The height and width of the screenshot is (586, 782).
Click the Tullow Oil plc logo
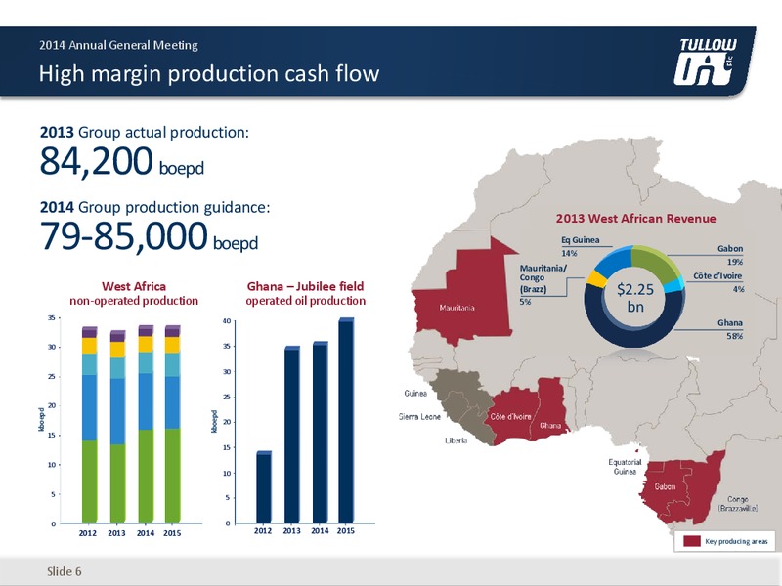(x=704, y=62)
